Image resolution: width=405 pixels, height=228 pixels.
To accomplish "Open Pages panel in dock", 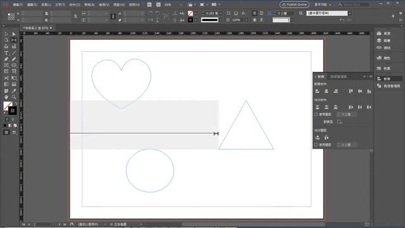I will (x=384, y=34).
